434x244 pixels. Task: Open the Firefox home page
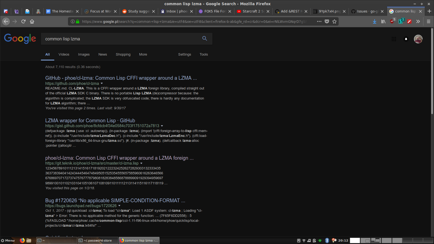point(32,21)
